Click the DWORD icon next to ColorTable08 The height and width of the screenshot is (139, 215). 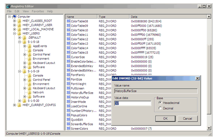tap(68, 21)
